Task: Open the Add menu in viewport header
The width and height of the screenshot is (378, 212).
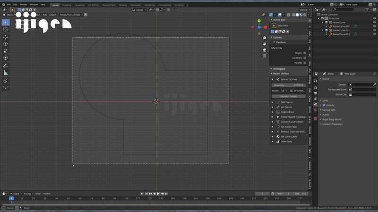Action: tap(44, 15)
